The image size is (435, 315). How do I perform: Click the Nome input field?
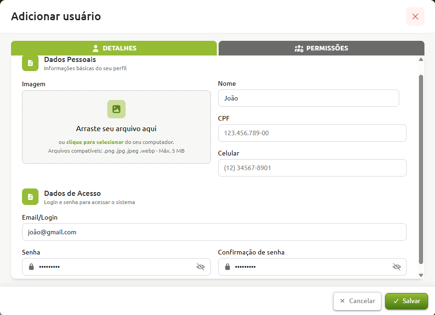[x=308, y=98]
